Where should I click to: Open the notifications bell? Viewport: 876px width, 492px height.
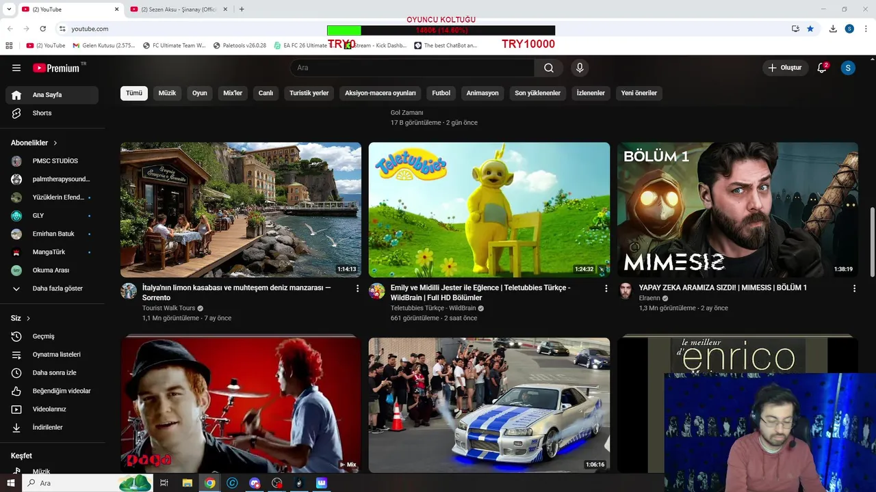click(823, 68)
